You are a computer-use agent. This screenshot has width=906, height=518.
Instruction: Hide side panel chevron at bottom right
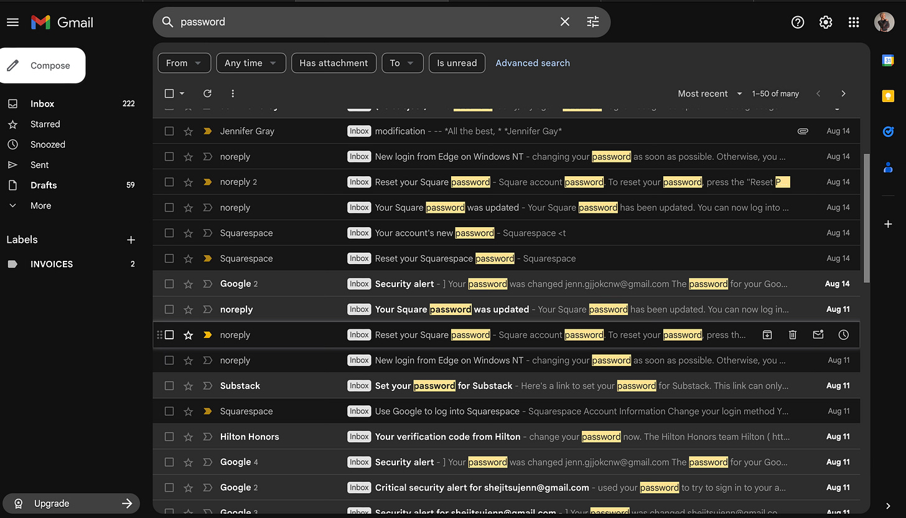point(888,506)
